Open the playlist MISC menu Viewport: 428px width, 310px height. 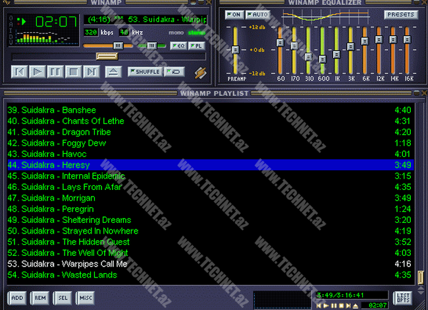click(x=85, y=298)
